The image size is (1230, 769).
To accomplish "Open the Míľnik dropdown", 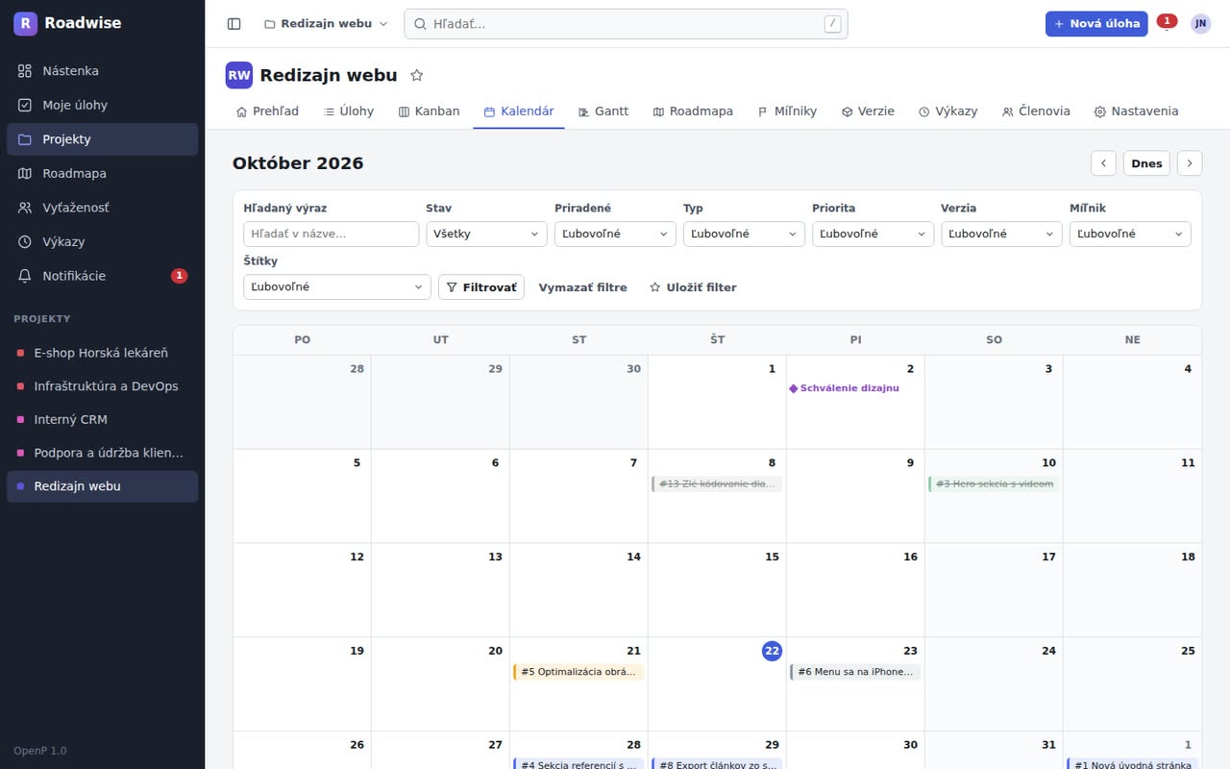I will point(1130,234).
